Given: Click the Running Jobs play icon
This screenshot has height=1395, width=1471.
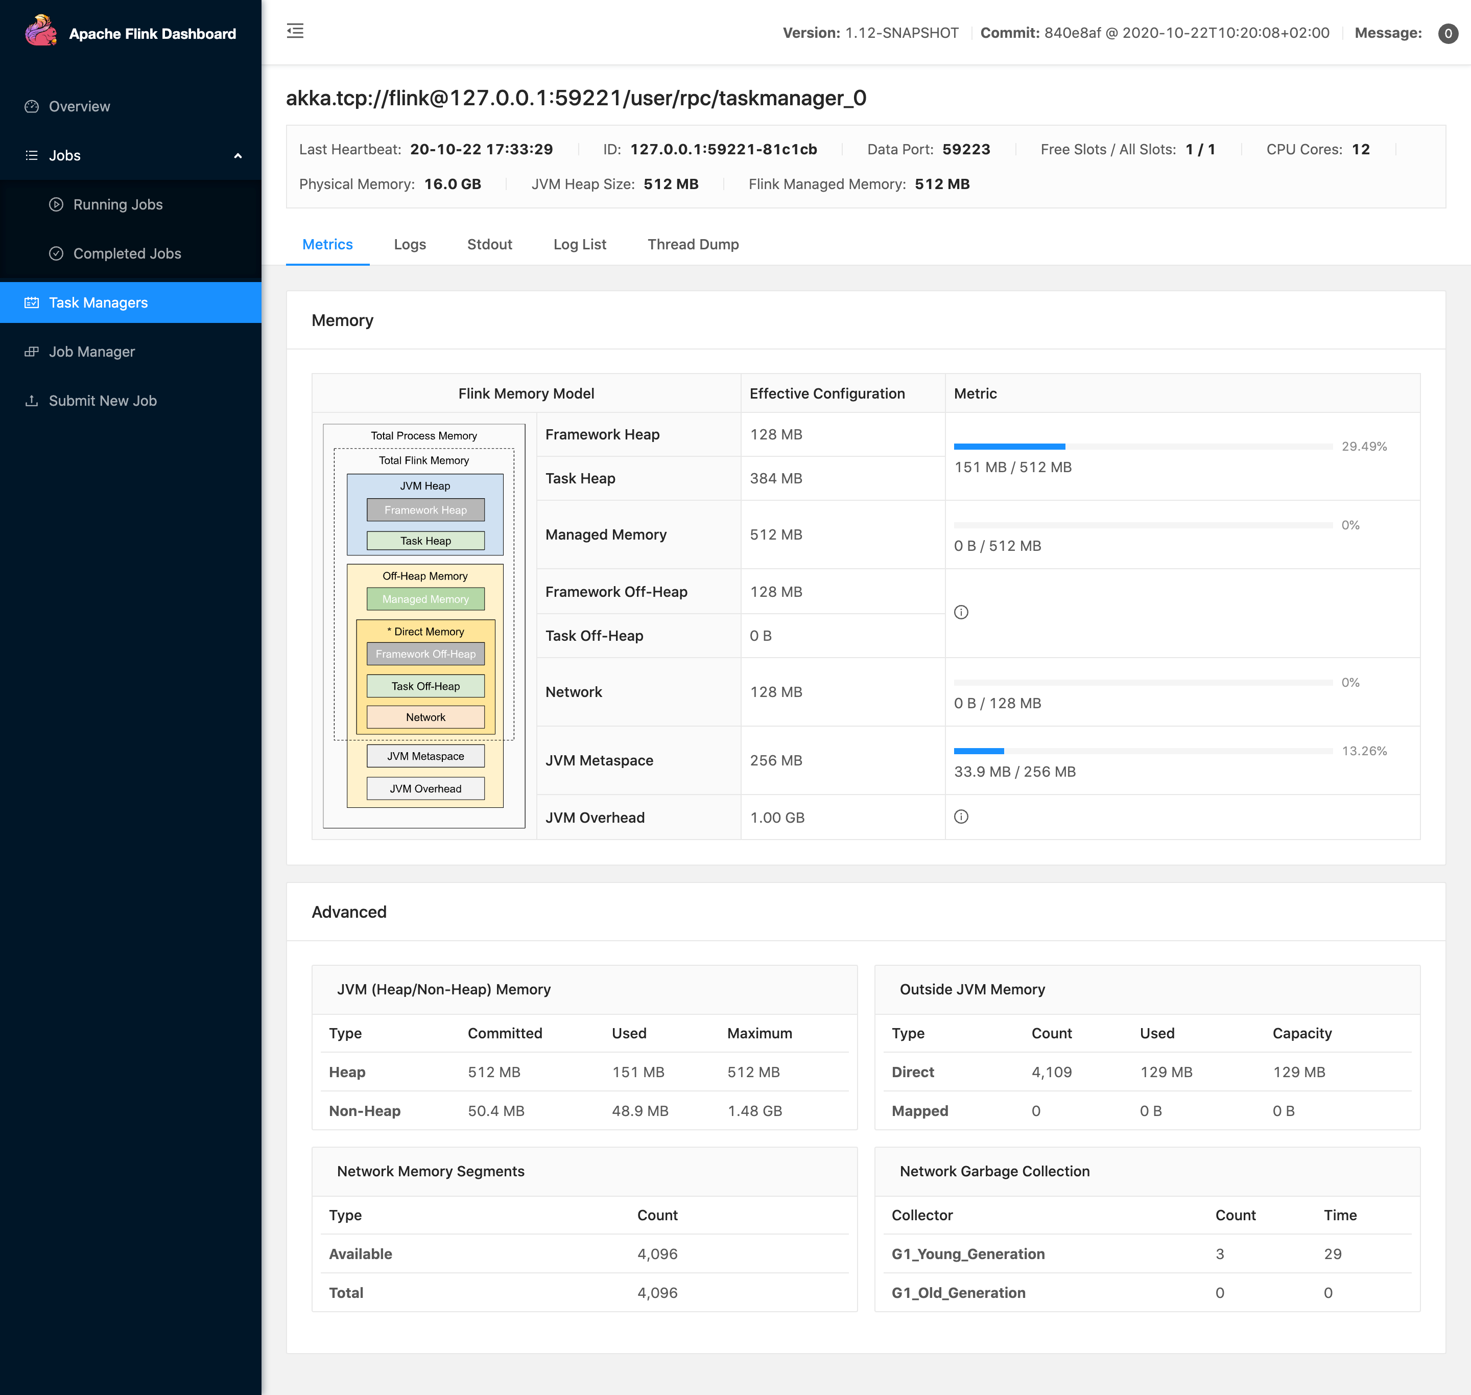Looking at the screenshot, I should coord(56,204).
